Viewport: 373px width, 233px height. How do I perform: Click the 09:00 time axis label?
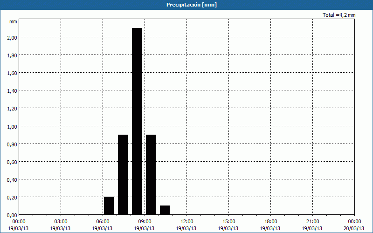tap(145, 222)
